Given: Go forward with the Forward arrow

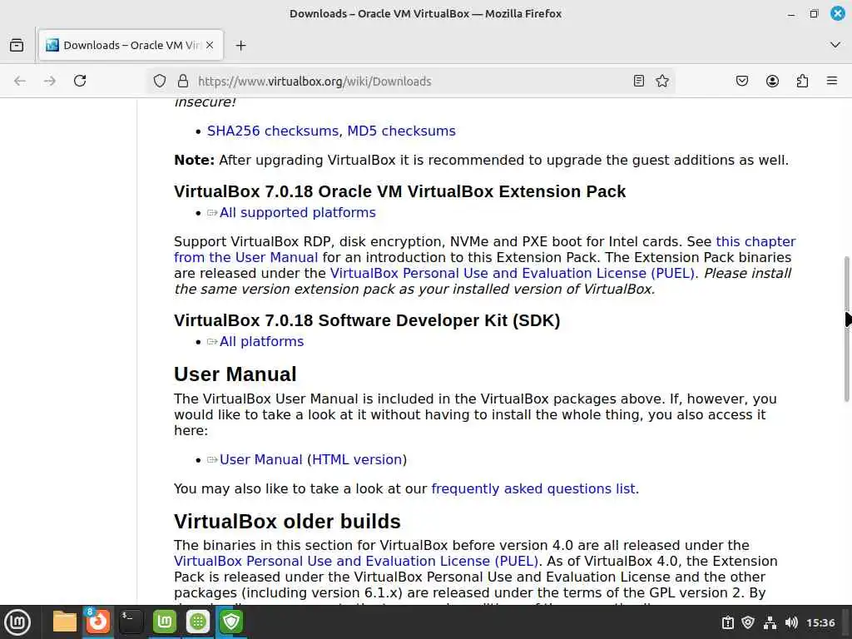Looking at the screenshot, I should pos(49,81).
